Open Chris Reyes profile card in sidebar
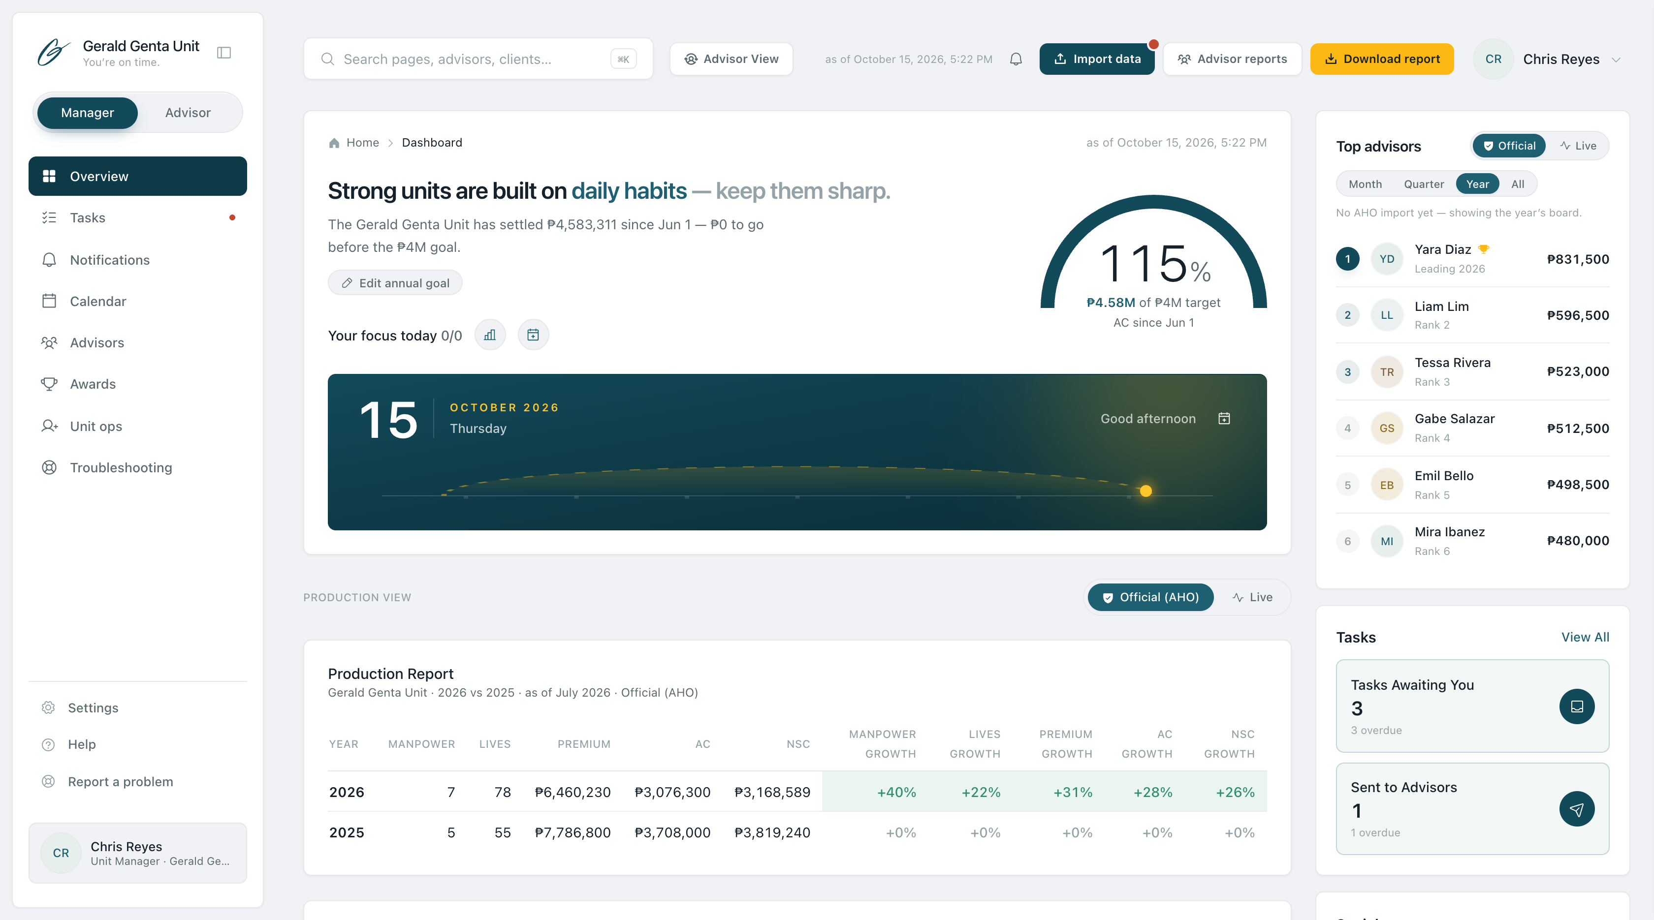 137,853
